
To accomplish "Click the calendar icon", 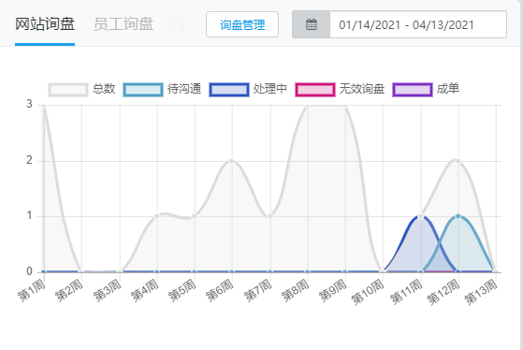I will (x=312, y=24).
